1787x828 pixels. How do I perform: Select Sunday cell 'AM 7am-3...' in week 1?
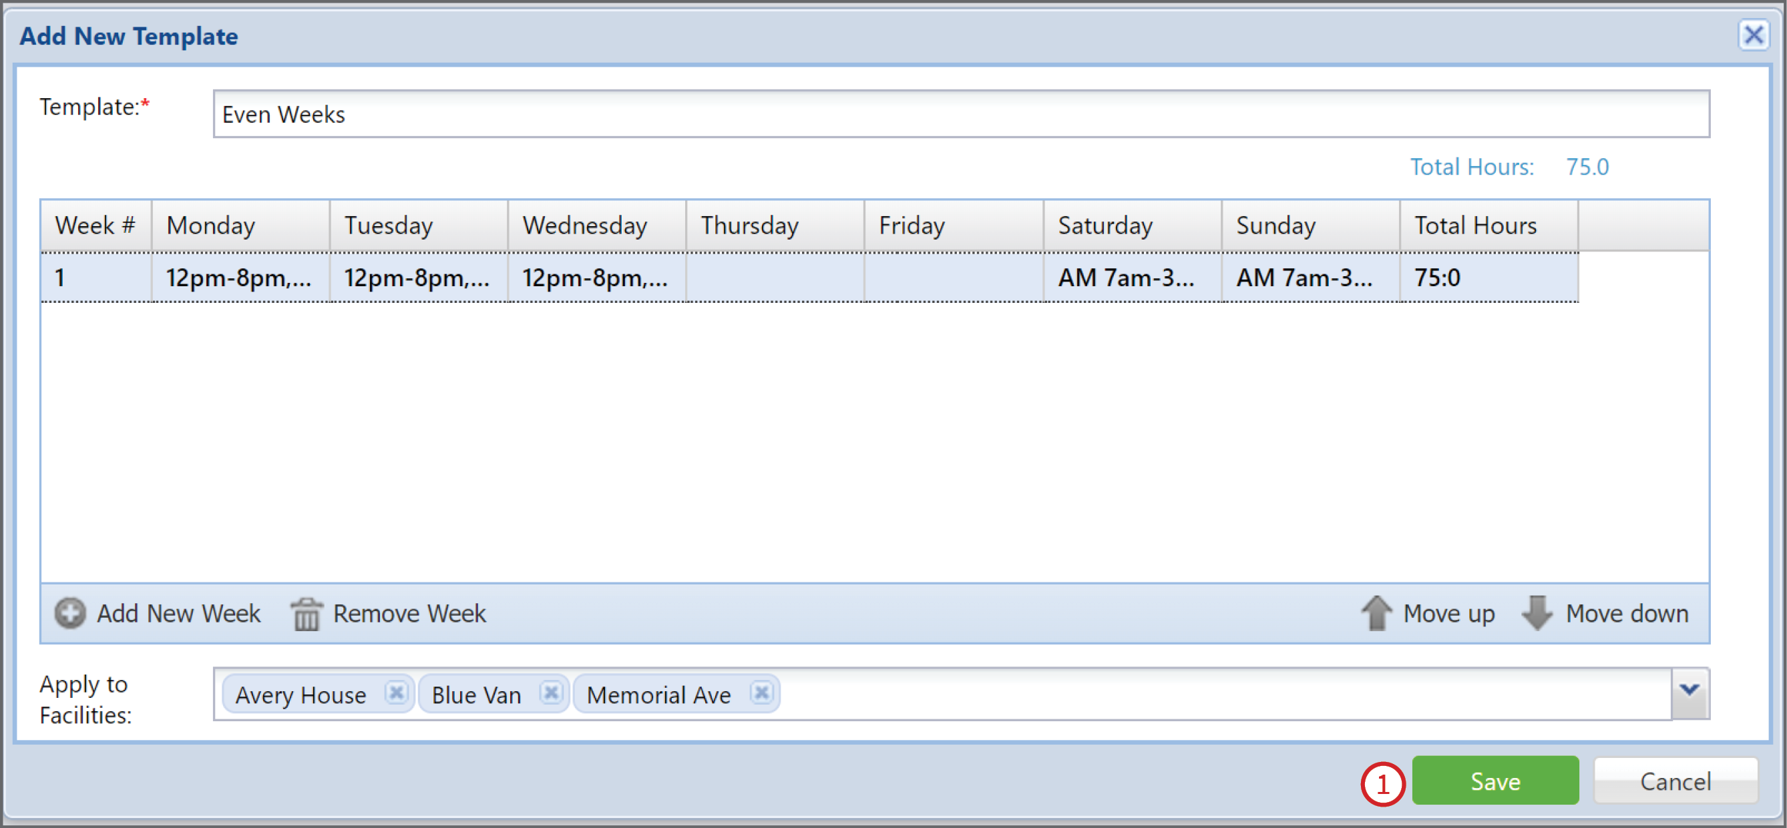point(1310,277)
